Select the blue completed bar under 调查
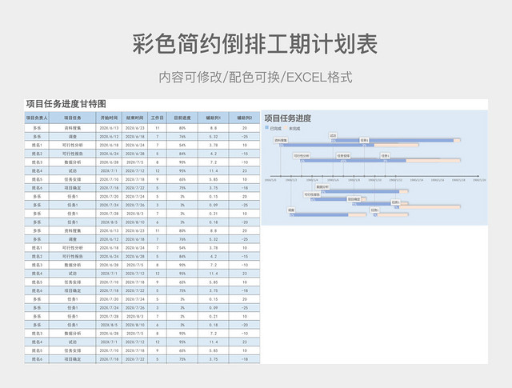Viewport: 512px width, 388px height. (x=319, y=215)
